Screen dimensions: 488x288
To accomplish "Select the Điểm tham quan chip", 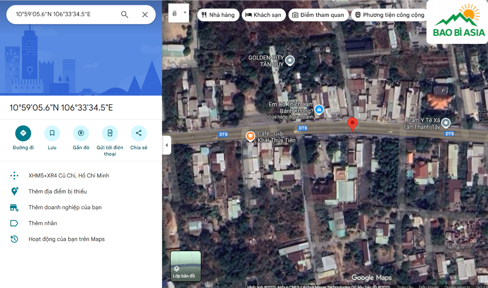I will pyautogui.click(x=318, y=15).
